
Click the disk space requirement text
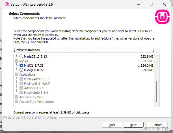tap(52, 112)
